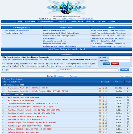The height and width of the screenshot is (134, 133).
Task: Open comment bubble for Childrens Hospital 720p release
Action: [x=128, y=103]
